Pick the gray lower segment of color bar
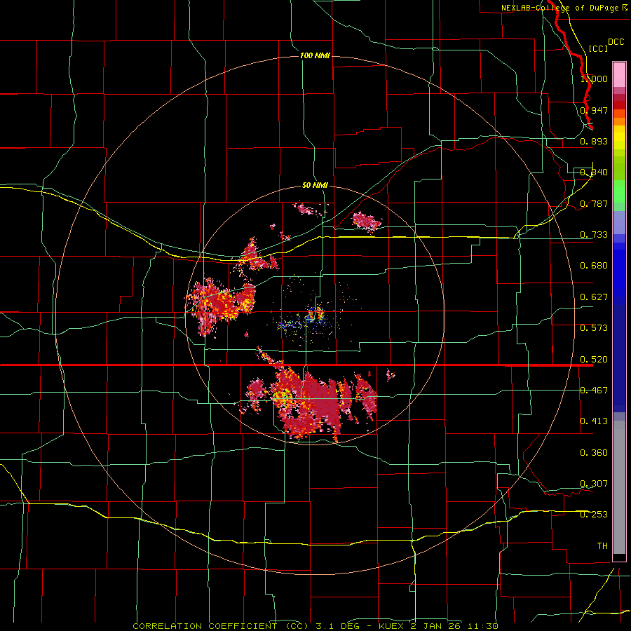Viewport: 631px width, 631px height. tap(619, 487)
